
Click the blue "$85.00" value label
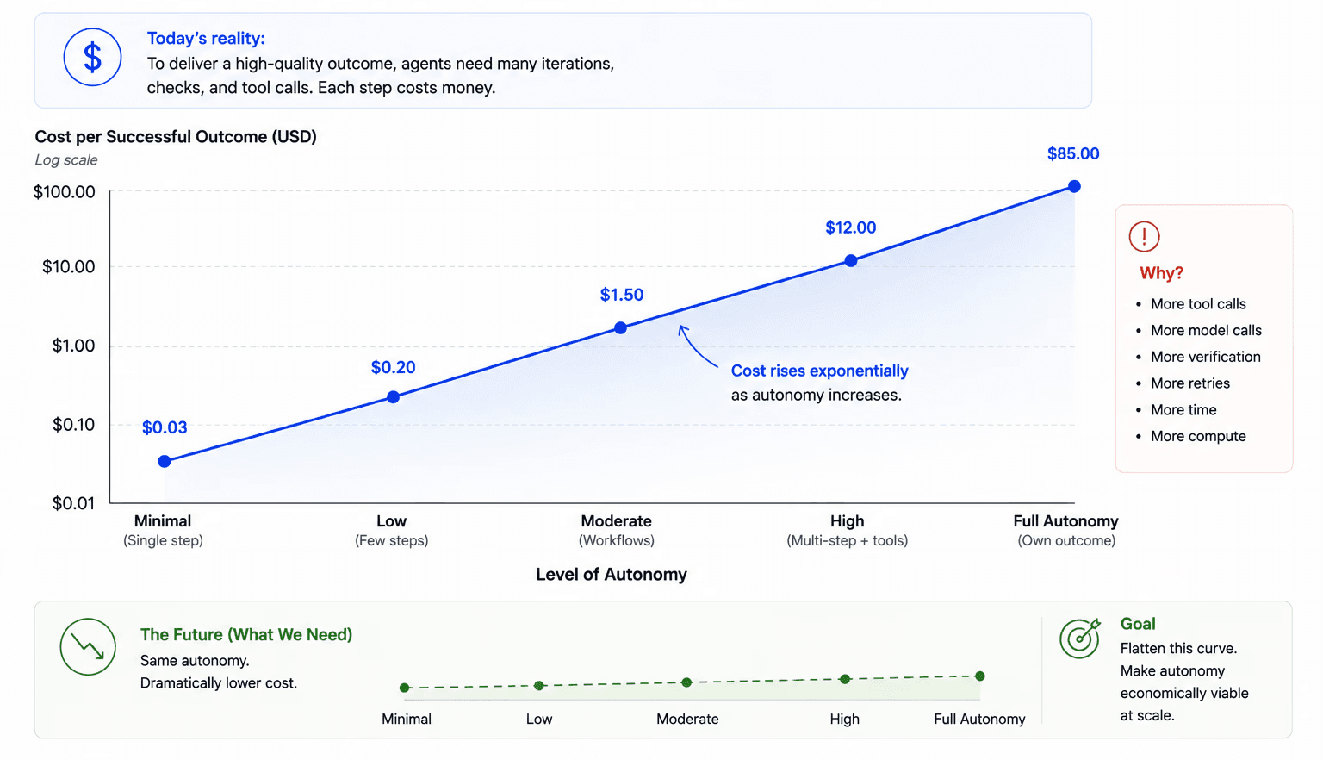click(x=1073, y=154)
